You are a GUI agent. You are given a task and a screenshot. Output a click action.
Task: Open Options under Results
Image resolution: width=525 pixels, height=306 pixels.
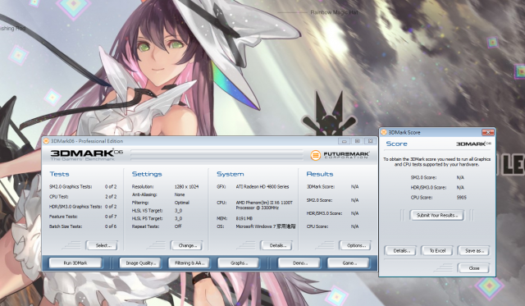[x=355, y=245]
